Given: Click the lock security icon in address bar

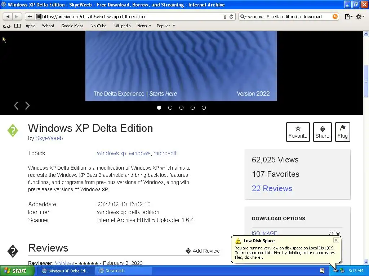Looking at the screenshot, I should pyautogui.click(x=225, y=17).
